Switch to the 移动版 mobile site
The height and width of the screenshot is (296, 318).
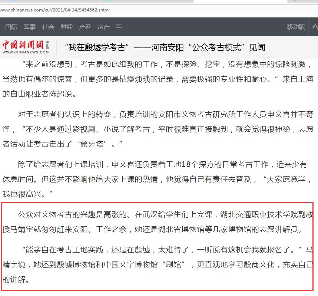(296, 27)
